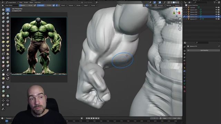The image size is (221, 124).
Task: Select the Draw brush tool
Action: [x=3, y=10]
